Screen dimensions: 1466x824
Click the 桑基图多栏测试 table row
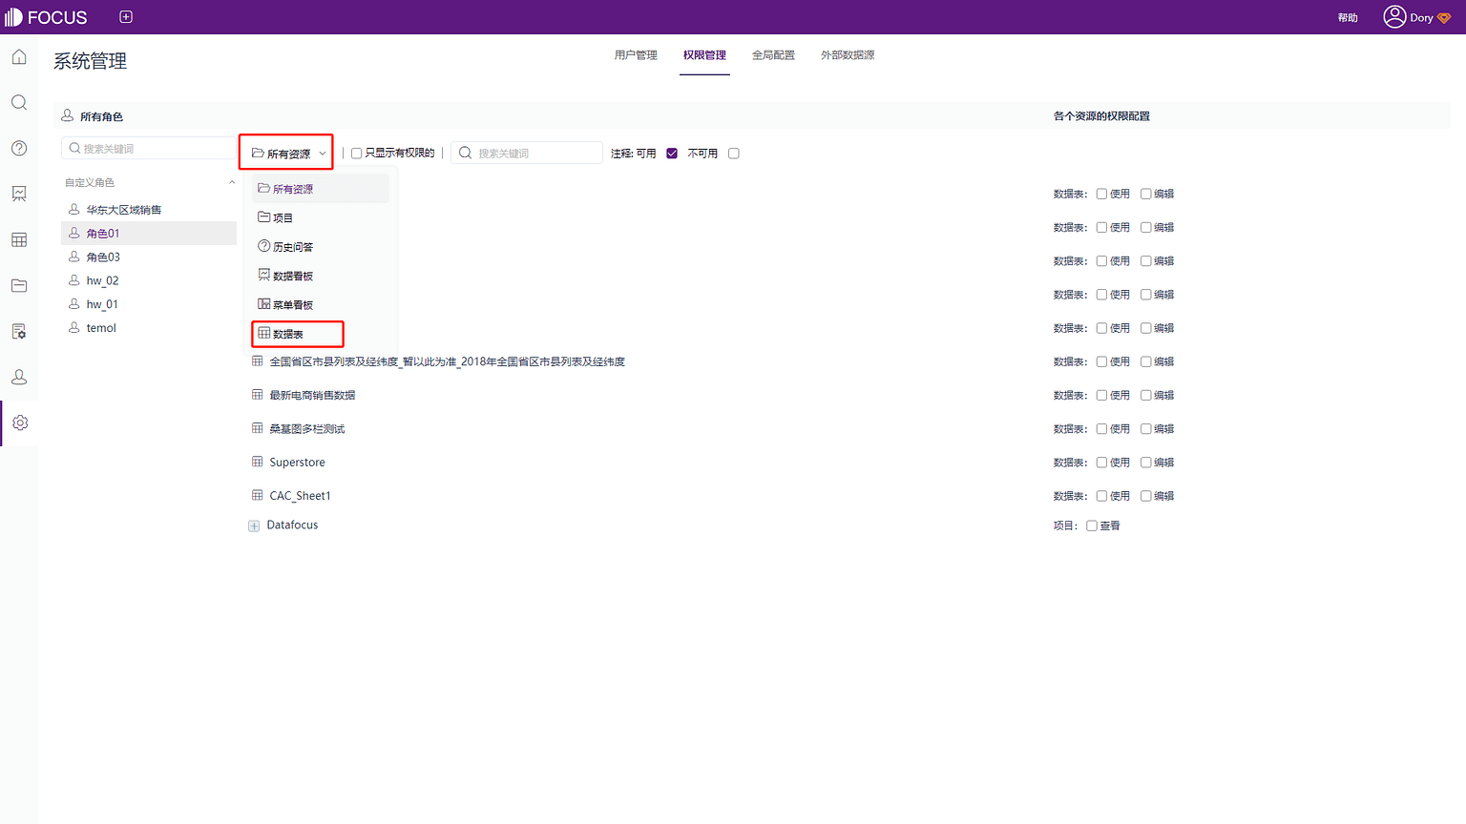point(306,429)
